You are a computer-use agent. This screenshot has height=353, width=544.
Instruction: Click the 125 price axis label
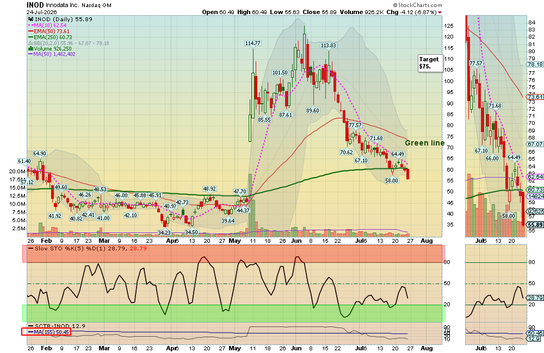click(449, 26)
